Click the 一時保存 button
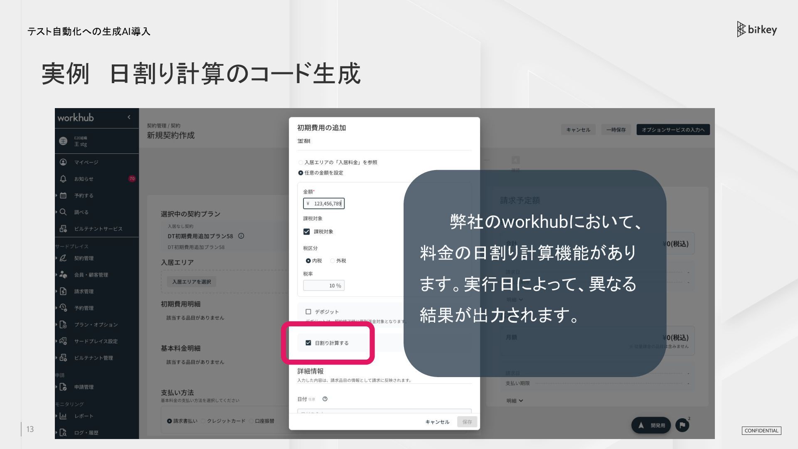The image size is (798, 449). pyautogui.click(x=616, y=130)
